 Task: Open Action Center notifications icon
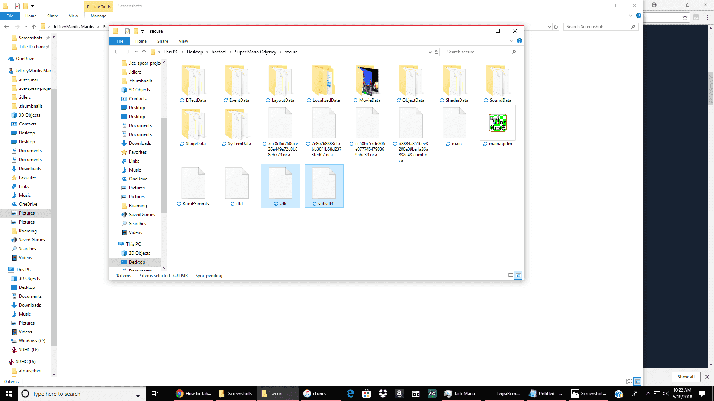[x=701, y=394]
